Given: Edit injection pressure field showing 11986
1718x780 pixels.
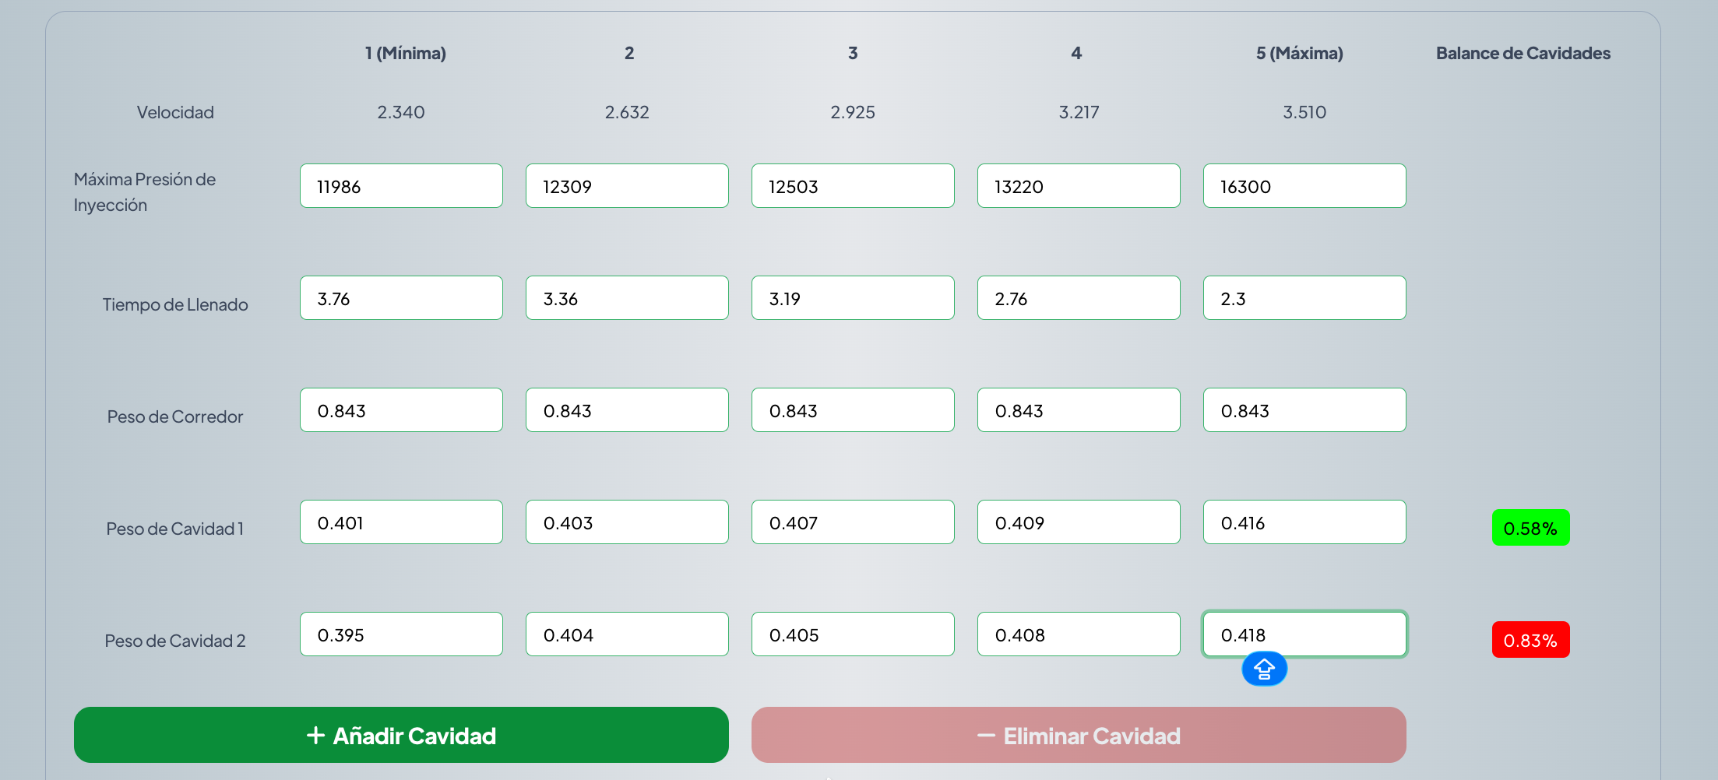Looking at the screenshot, I should (401, 186).
